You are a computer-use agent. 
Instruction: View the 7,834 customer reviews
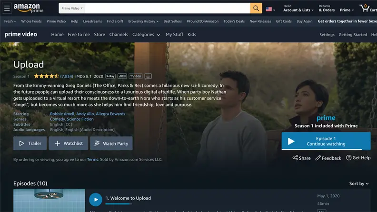67,77
